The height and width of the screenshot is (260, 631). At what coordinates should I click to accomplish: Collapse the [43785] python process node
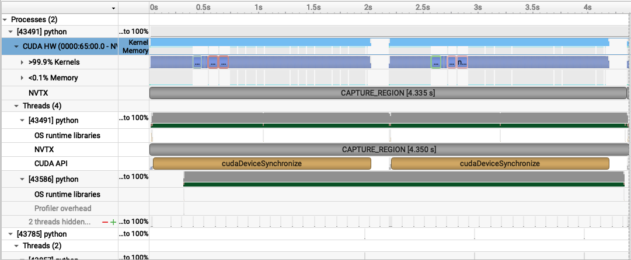(x=11, y=234)
